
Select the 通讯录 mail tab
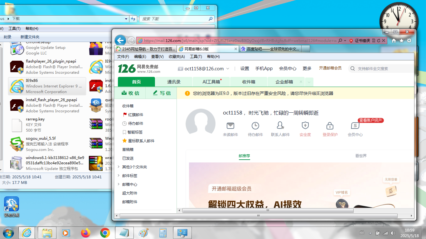[x=174, y=82]
